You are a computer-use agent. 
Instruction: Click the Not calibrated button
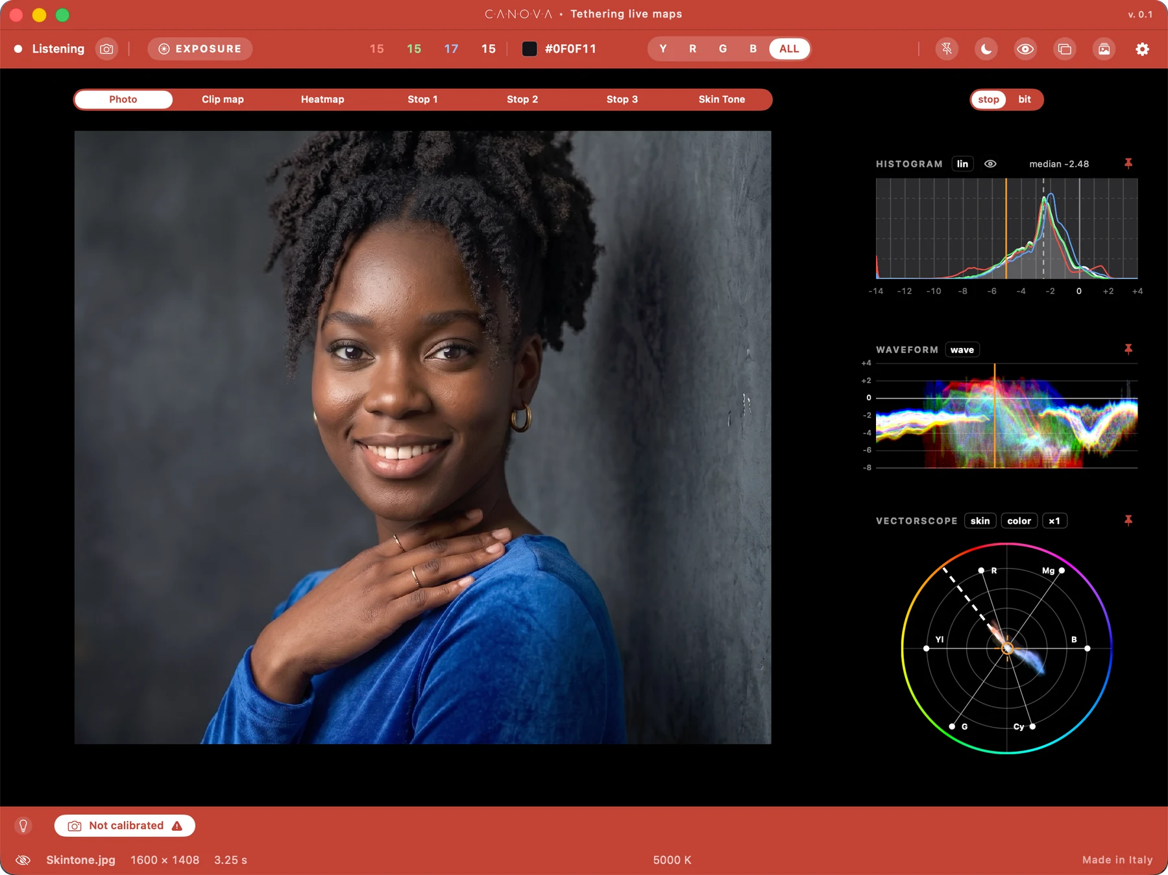point(125,826)
